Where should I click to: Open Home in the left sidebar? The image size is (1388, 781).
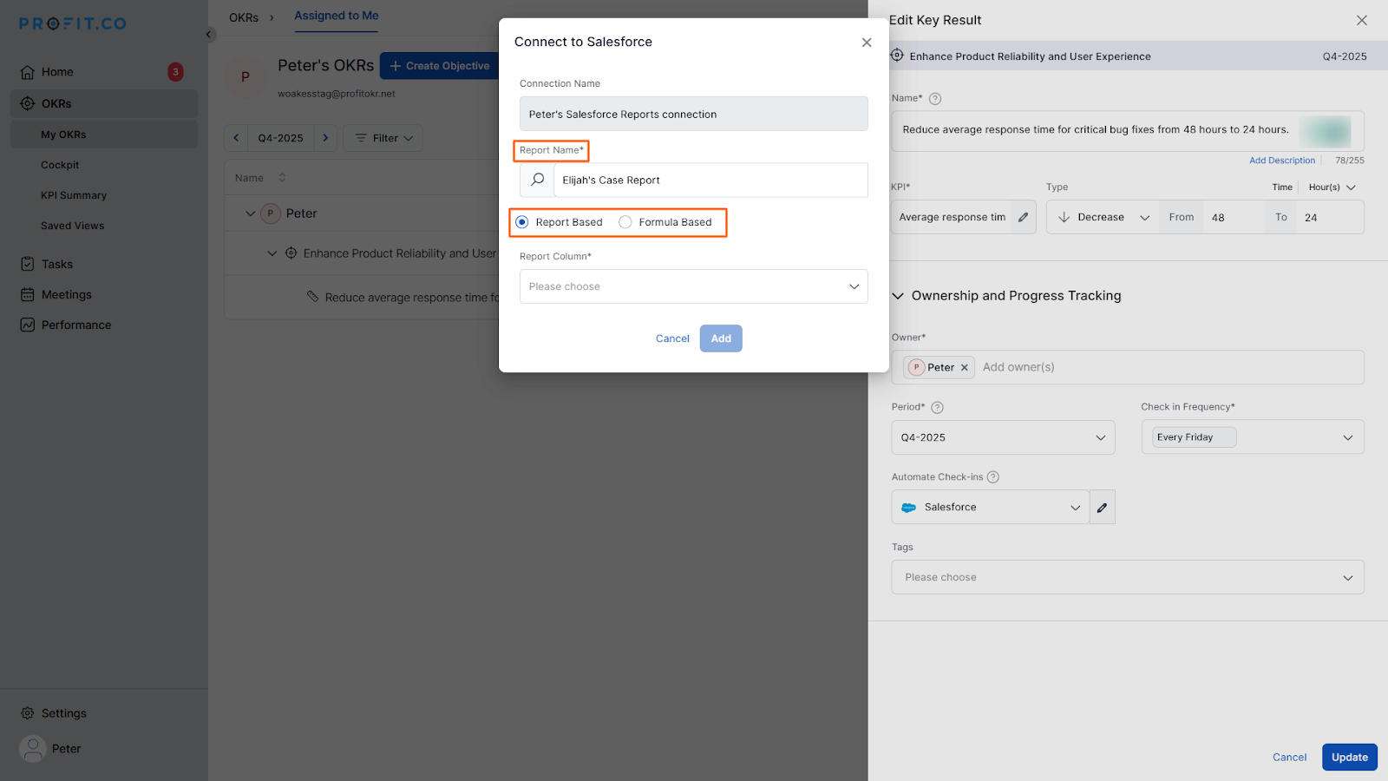[x=57, y=72]
